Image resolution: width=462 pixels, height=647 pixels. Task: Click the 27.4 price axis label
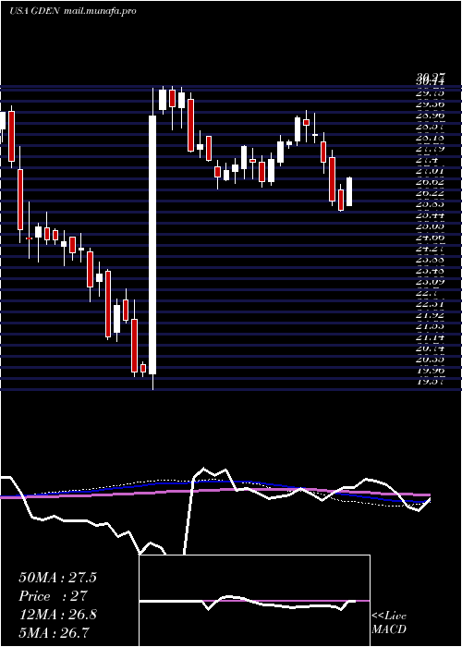(428, 160)
